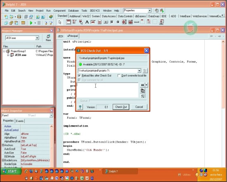The height and width of the screenshot is (182, 227).
Task: Save the current file via floppy icon
Action: click(19, 17)
